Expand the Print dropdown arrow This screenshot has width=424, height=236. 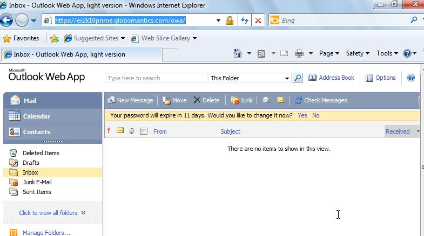(311, 53)
